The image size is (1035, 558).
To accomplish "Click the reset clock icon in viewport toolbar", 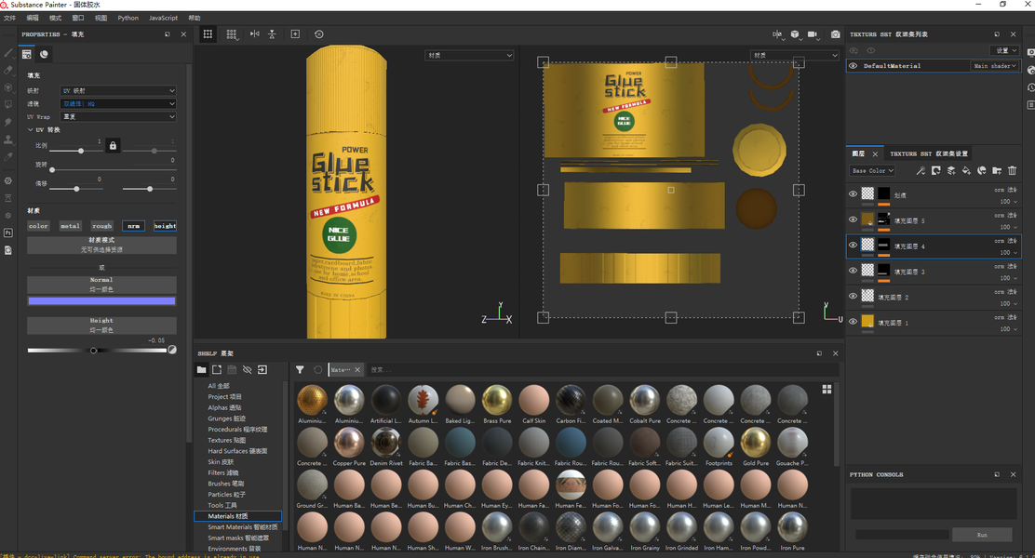I will (x=319, y=33).
